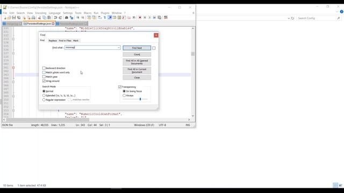Click the Paste toolbar icon
Image resolution: width=344 pixels, height=193 pixels.
(x=49, y=18)
